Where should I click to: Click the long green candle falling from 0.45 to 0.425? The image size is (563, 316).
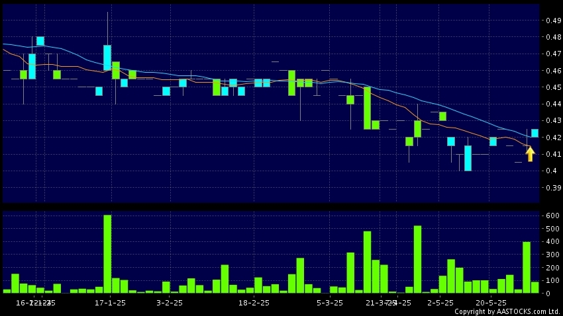click(368, 108)
